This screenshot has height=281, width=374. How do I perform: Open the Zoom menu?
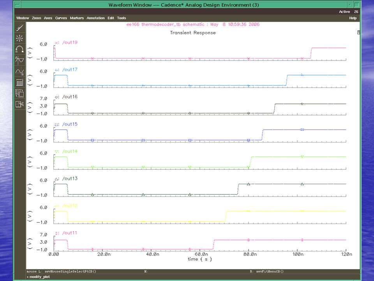(x=37, y=18)
